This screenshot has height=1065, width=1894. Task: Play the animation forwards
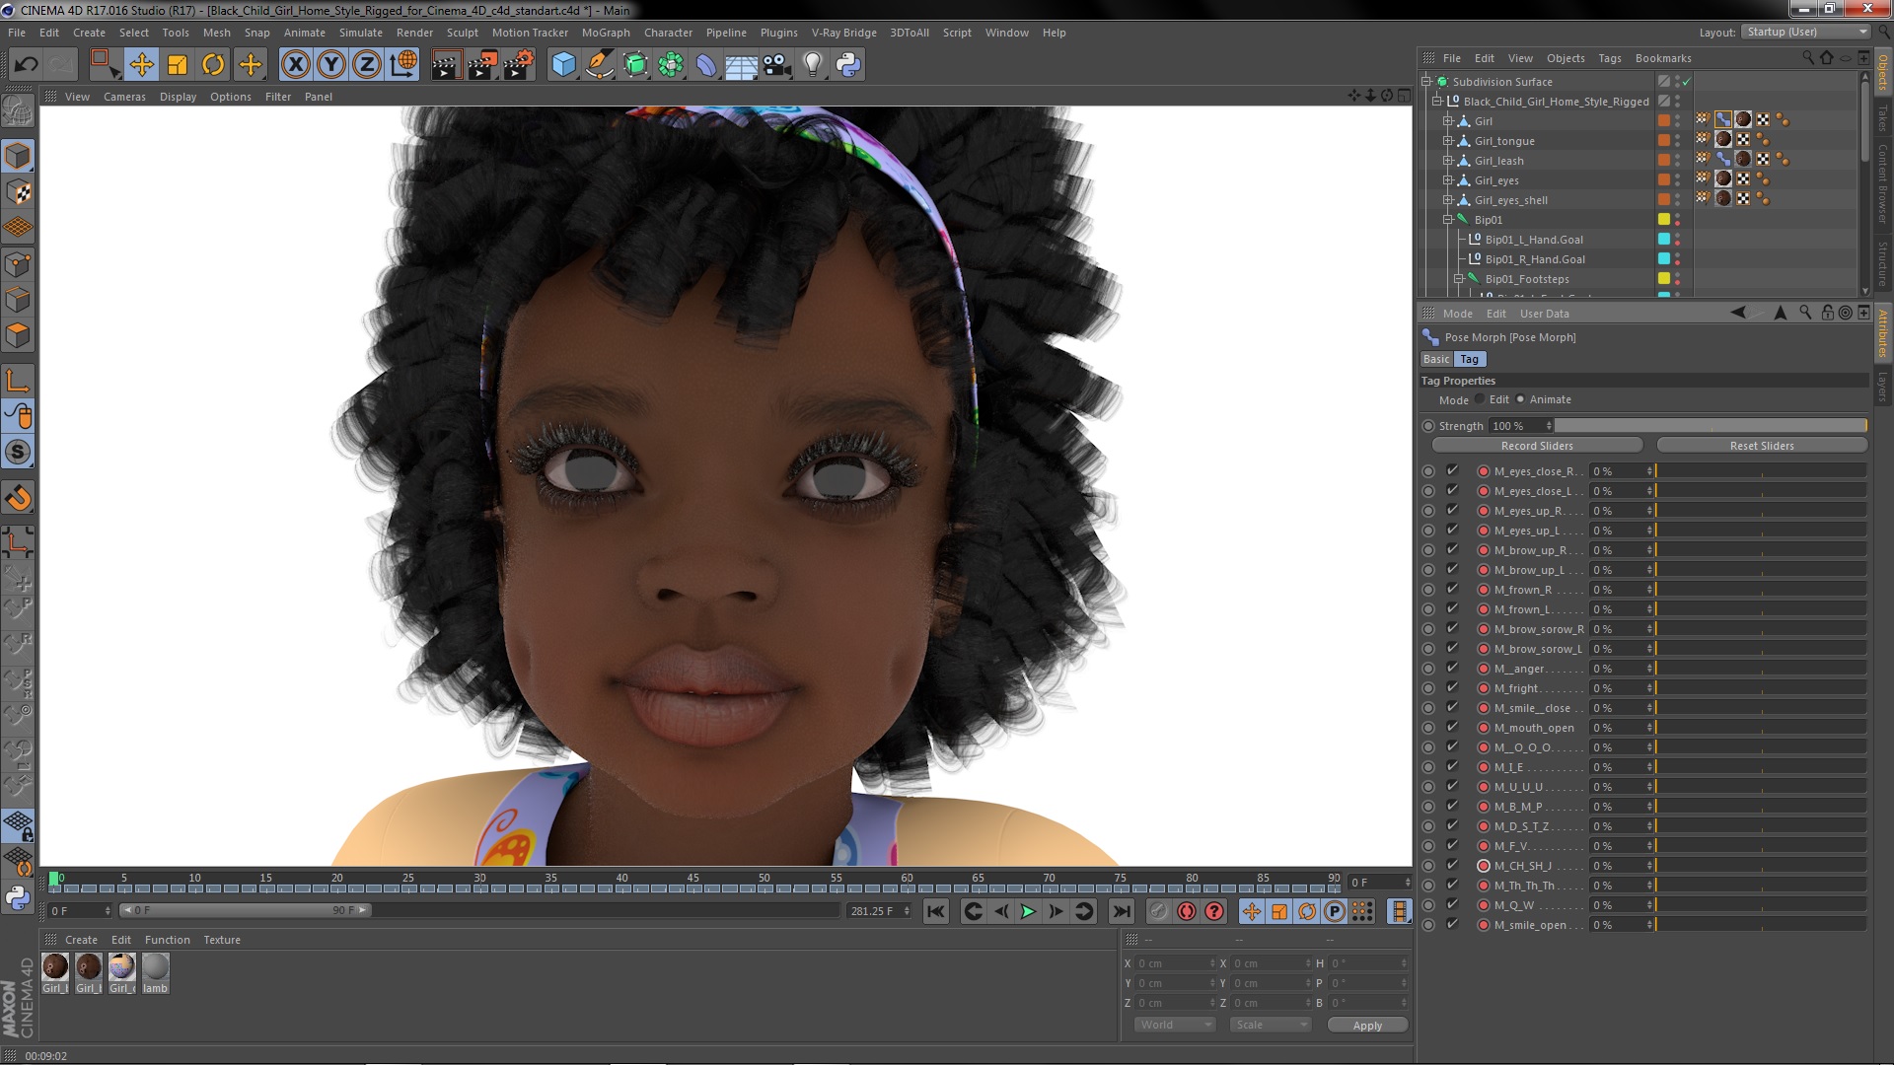tap(1028, 911)
